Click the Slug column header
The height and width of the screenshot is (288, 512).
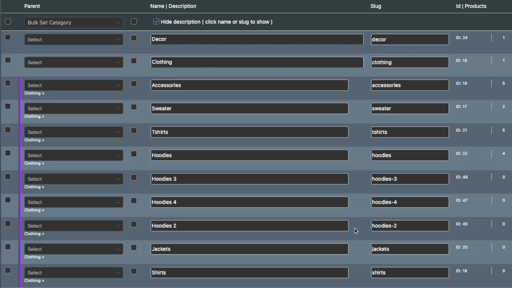[x=376, y=6]
